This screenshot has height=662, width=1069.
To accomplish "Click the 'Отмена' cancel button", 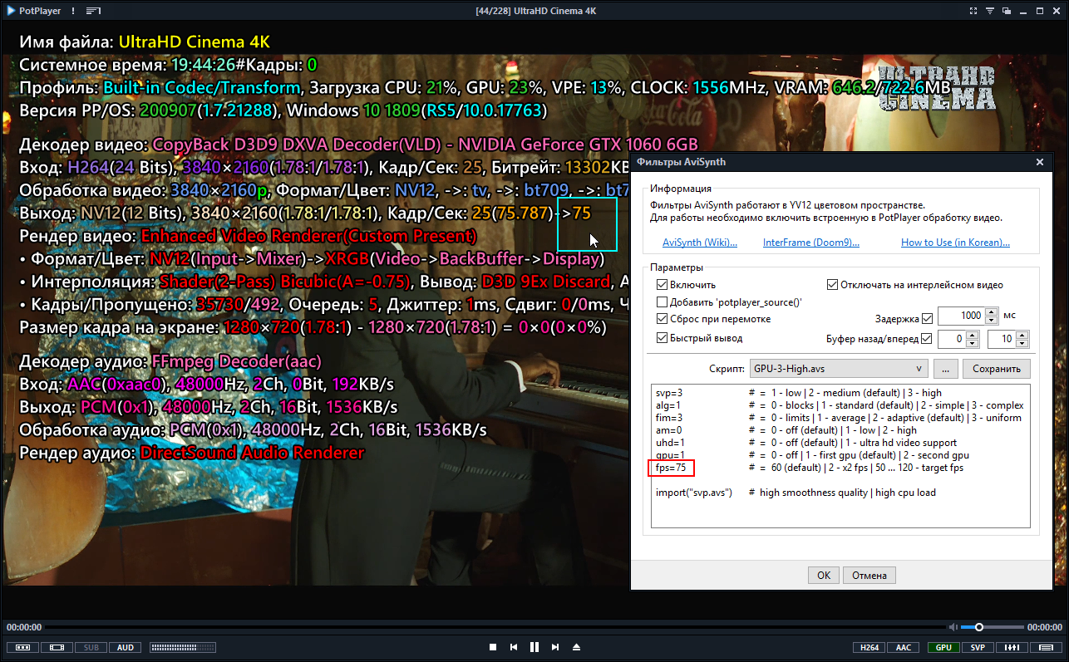I will pyautogui.click(x=869, y=575).
